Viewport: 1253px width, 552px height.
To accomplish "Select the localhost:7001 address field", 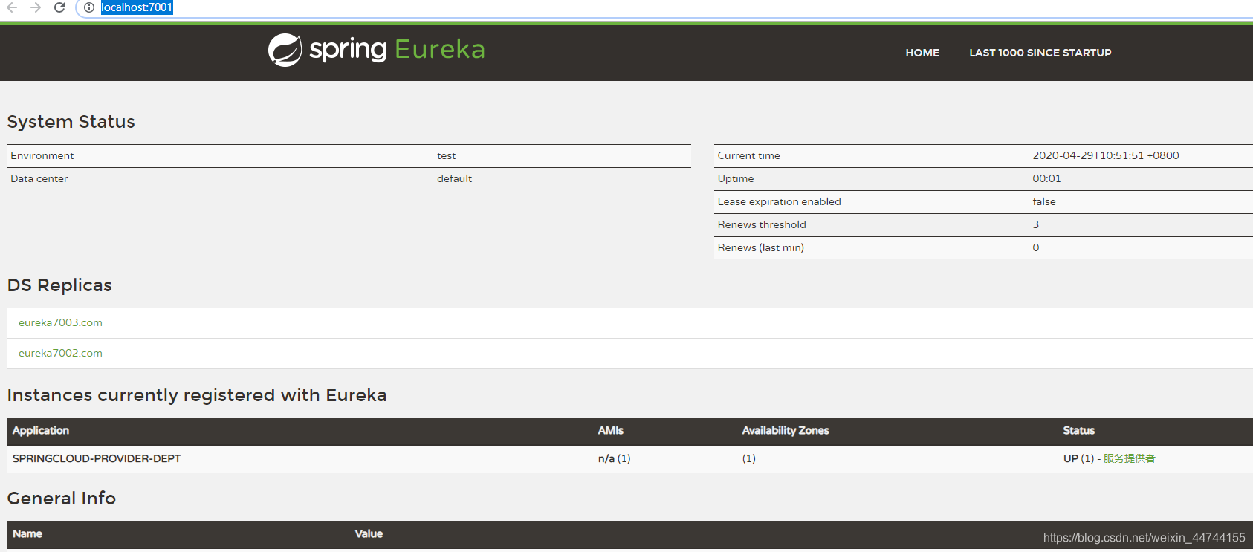I will pos(137,7).
